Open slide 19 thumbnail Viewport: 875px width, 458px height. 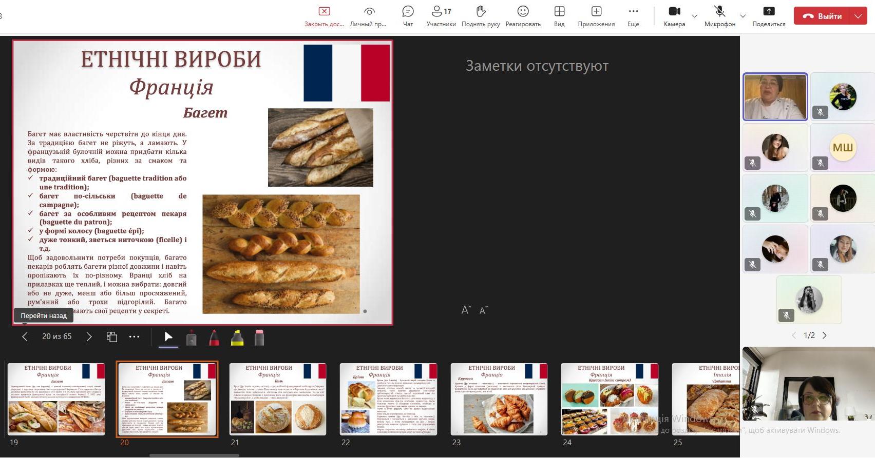pyautogui.click(x=56, y=399)
